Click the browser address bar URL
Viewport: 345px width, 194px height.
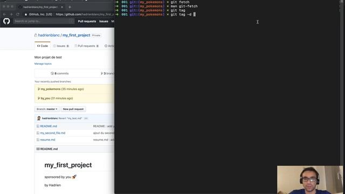[85, 15]
